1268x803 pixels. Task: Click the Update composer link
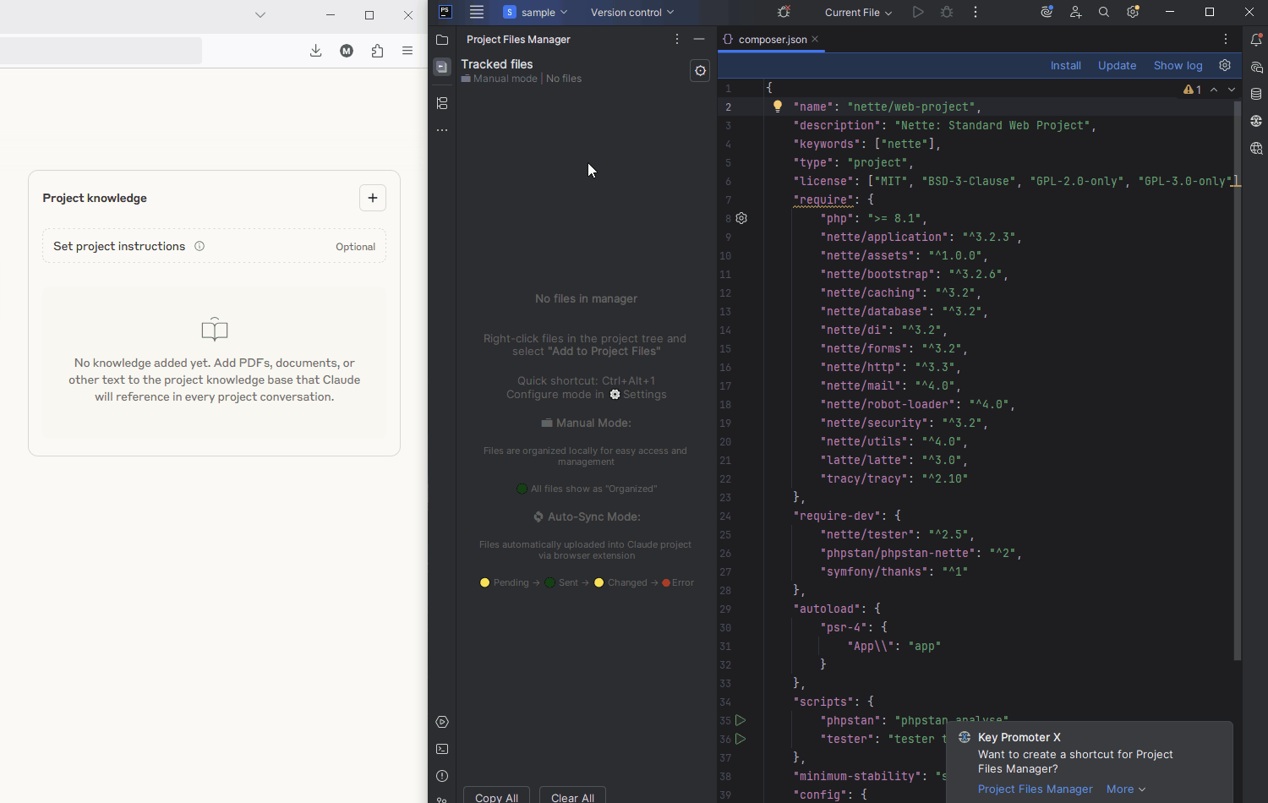1117,65
